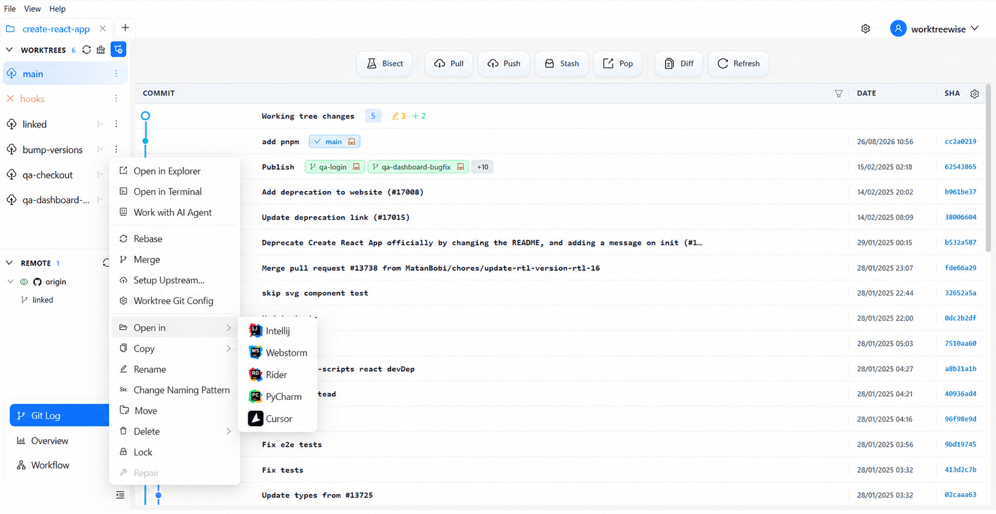Collapse the WORKTREES section
Screen dimensions: 996x514
point(9,50)
